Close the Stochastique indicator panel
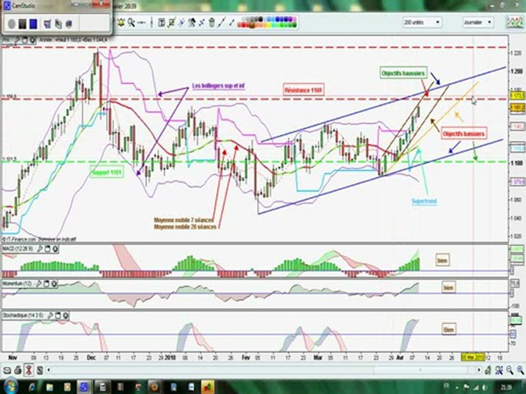 click(65, 315)
